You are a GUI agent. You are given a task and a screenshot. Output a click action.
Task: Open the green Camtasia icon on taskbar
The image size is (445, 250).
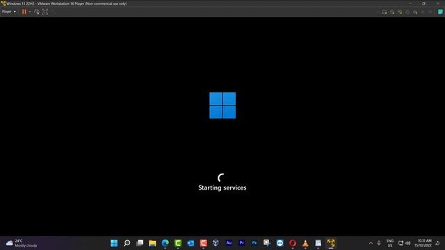click(x=178, y=243)
